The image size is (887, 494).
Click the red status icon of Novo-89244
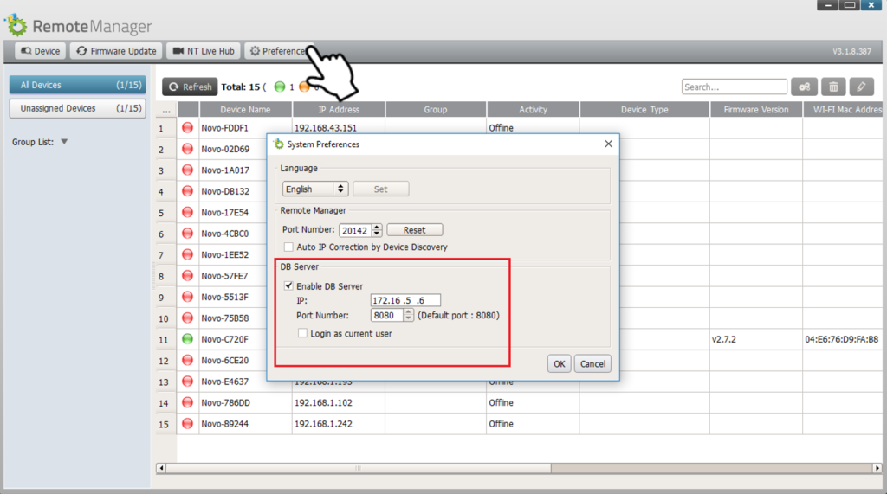(187, 423)
